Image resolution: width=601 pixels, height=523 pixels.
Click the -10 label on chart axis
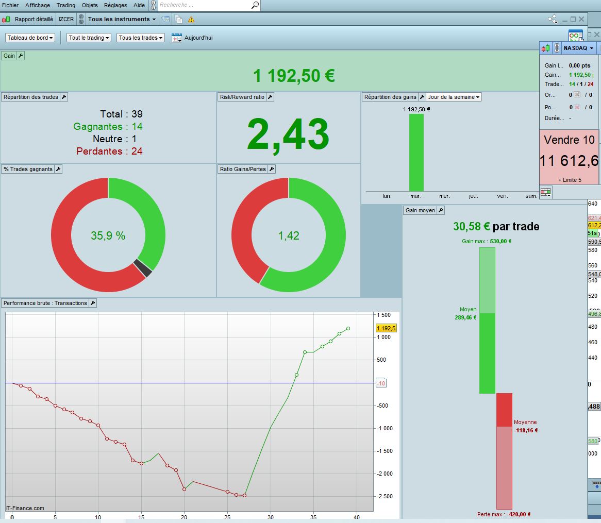pos(381,383)
